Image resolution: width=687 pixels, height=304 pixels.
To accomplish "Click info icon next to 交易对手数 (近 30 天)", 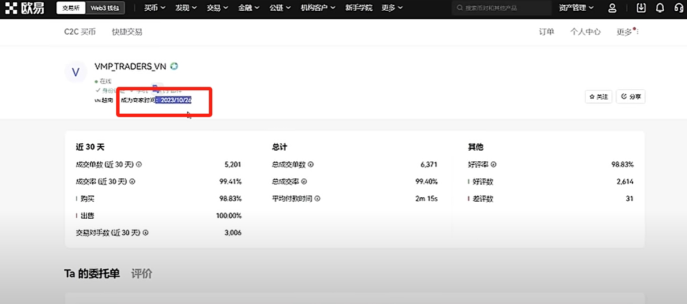I will [x=146, y=232].
